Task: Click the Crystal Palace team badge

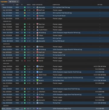Action: click(x=37, y=30)
